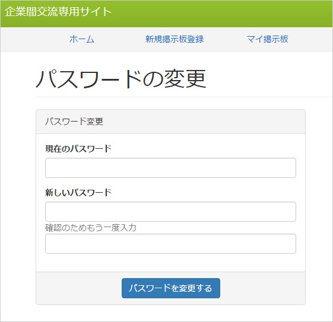The height and width of the screenshot is (322, 333).
Task: Click the パスワード変更 panel header
Action: [x=170, y=122]
